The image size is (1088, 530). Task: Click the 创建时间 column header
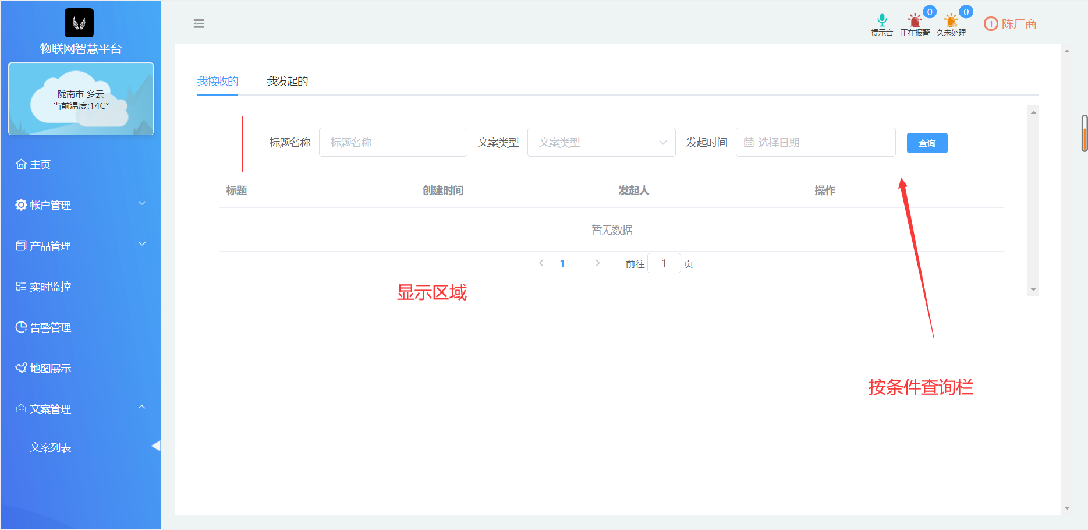click(443, 190)
